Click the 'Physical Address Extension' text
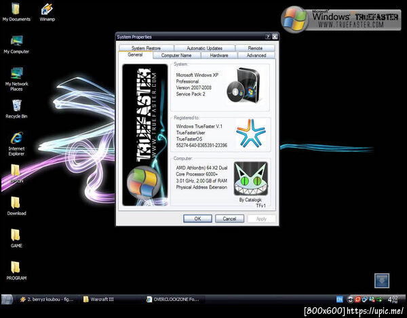This screenshot has height=318, width=407. 201,187
